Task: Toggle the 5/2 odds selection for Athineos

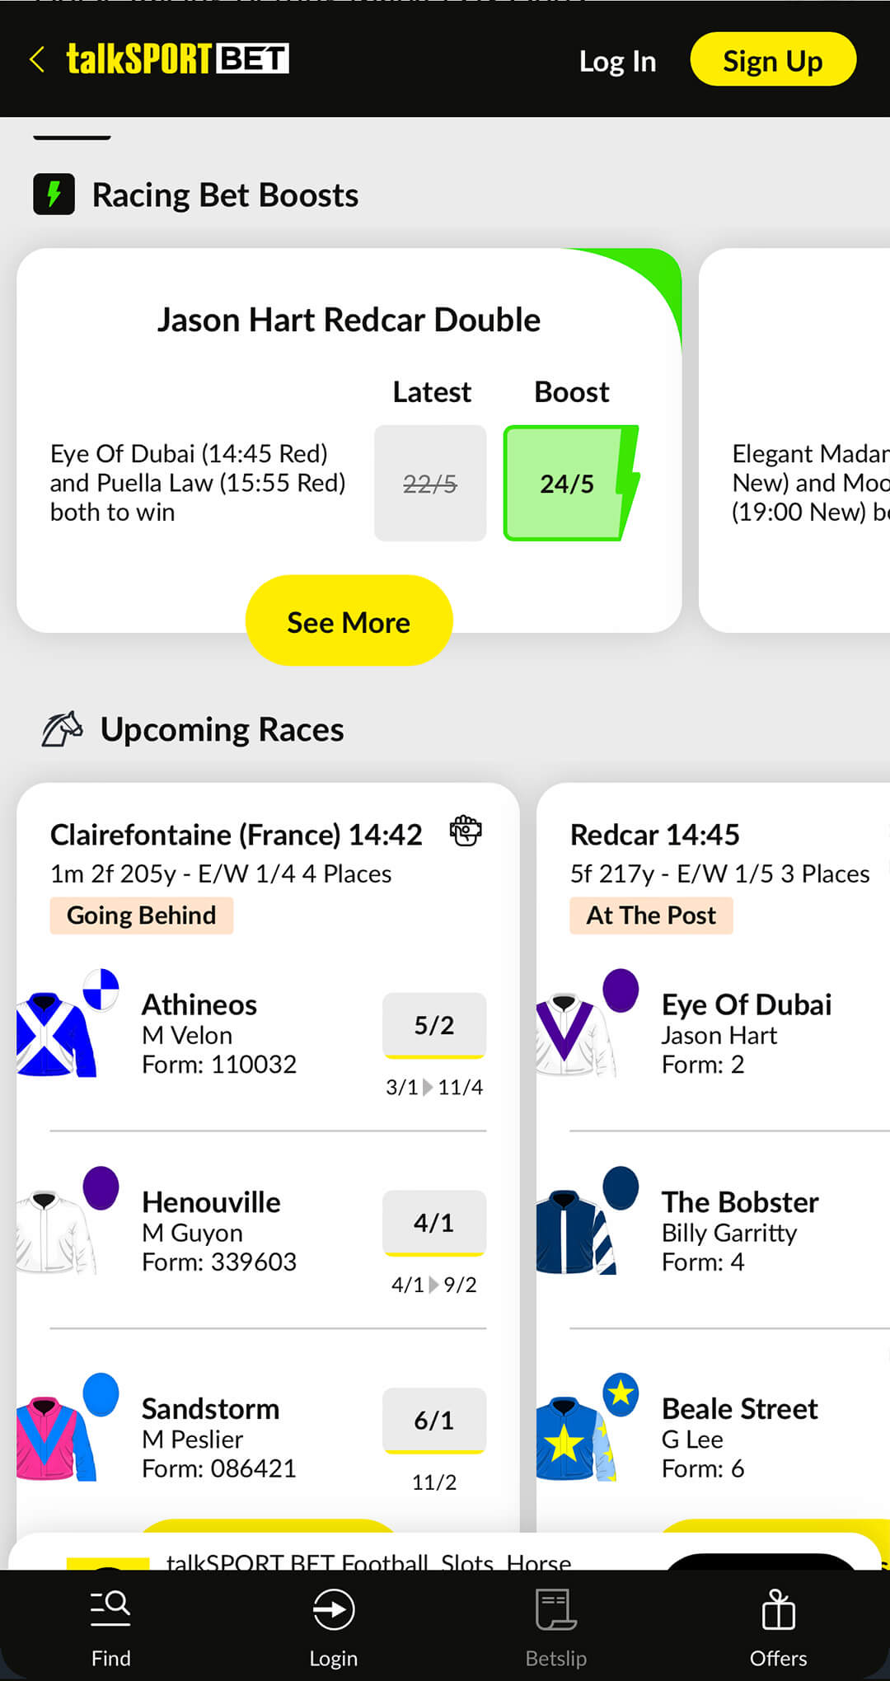Action: coord(434,1026)
